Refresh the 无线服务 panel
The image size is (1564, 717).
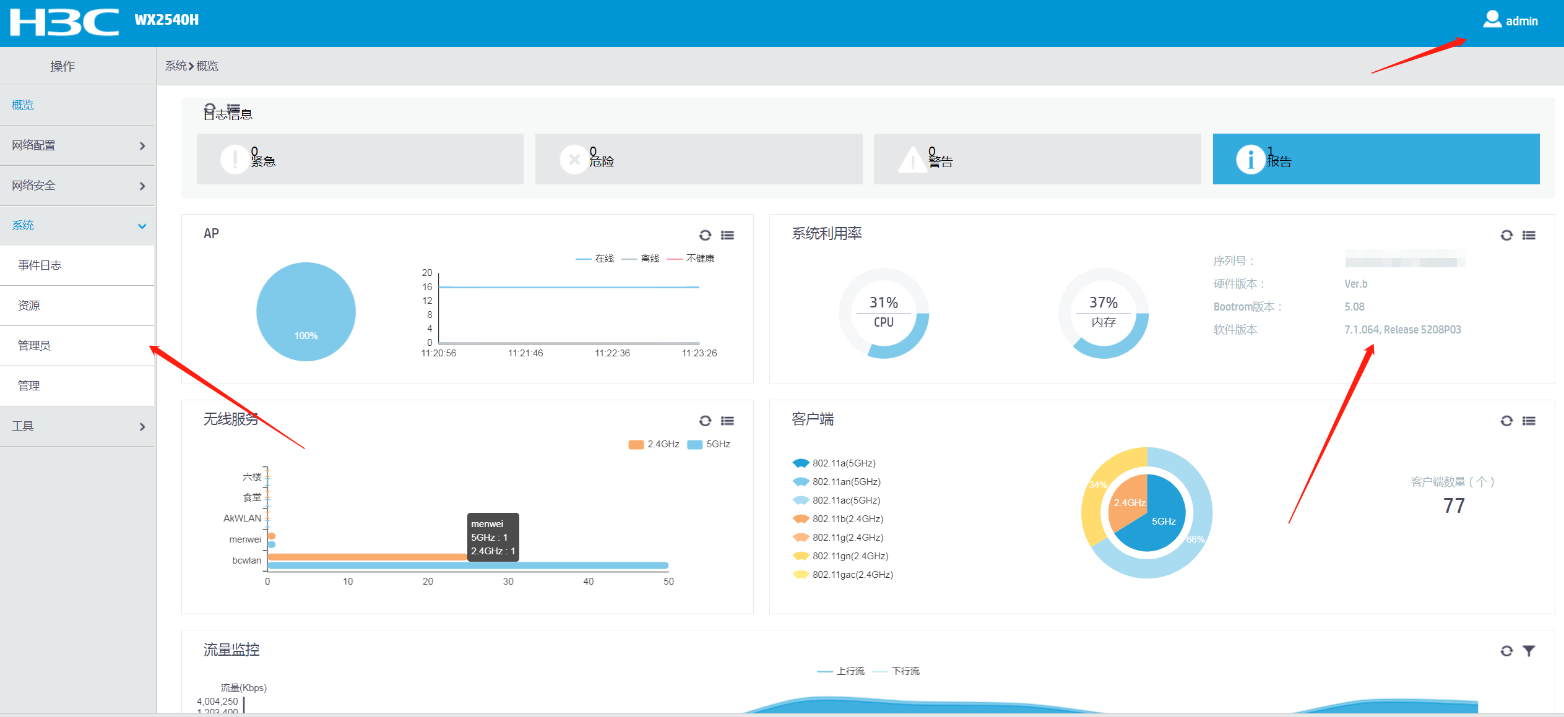tap(705, 421)
